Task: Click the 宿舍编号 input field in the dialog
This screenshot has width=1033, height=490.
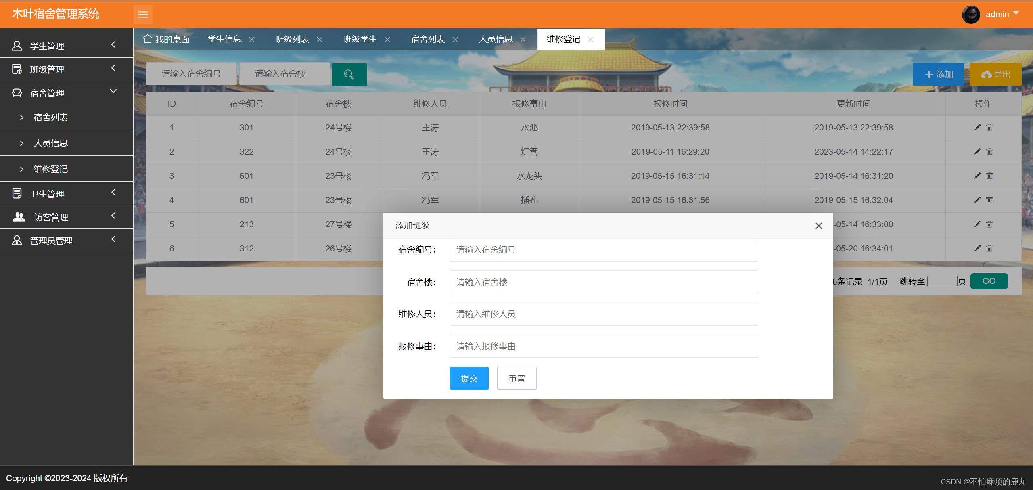Action: (603, 250)
